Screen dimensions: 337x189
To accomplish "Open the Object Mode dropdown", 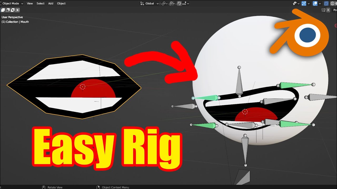I will pyautogui.click(x=12, y=3).
